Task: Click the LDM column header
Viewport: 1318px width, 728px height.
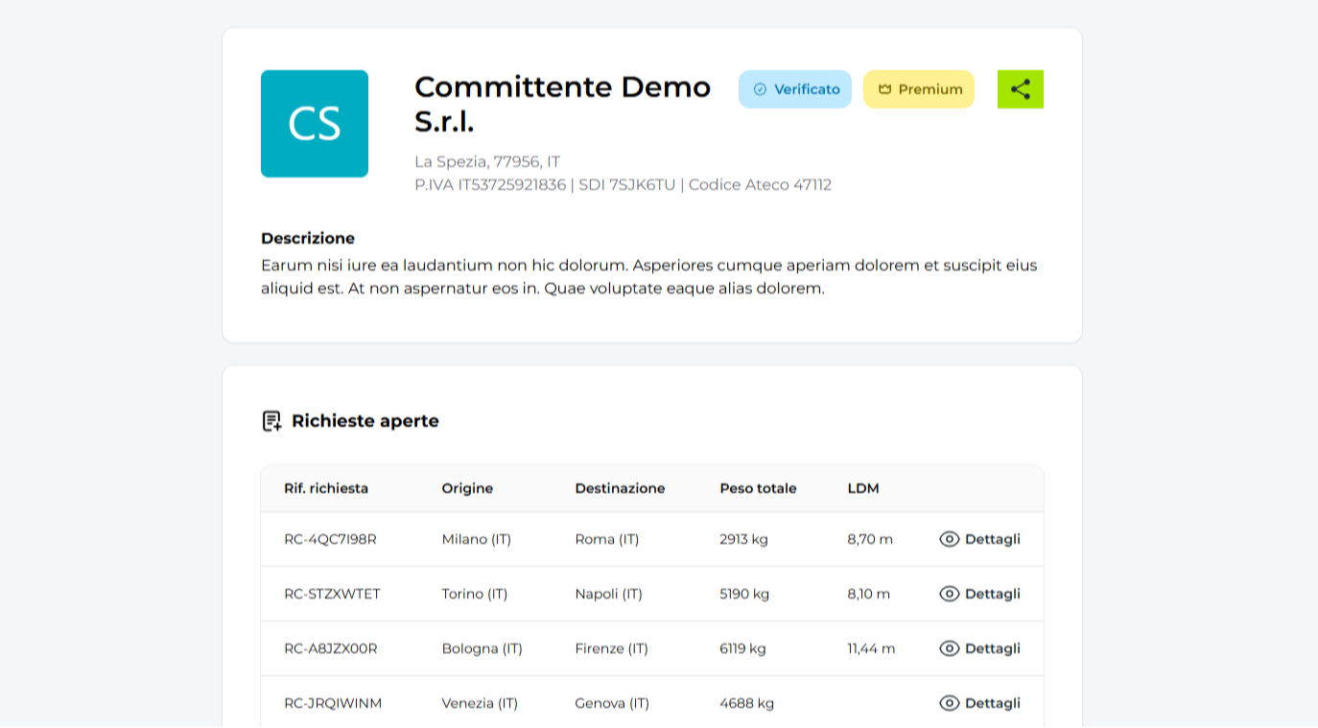Action: (863, 488)
